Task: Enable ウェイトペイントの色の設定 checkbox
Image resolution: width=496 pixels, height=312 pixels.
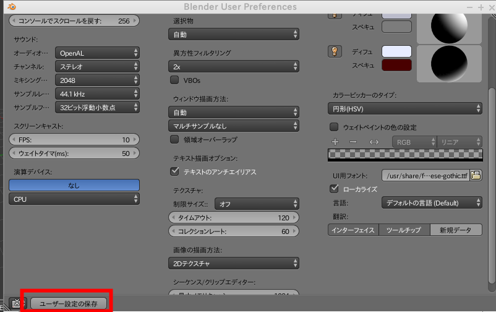Action: pyautogui.click(x=334, y=127)
